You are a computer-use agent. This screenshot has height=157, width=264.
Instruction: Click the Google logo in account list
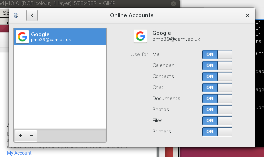(22, 37)
